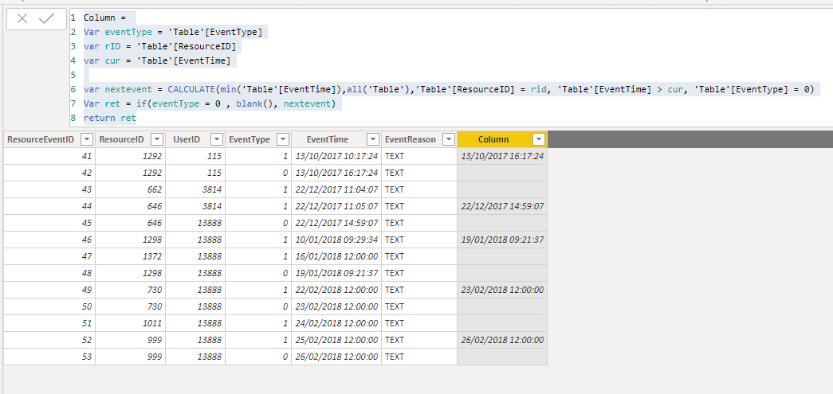This screenshot has height=394, width=833.
Task: Click UserID 115 in row 41
Action: [195, 156]
